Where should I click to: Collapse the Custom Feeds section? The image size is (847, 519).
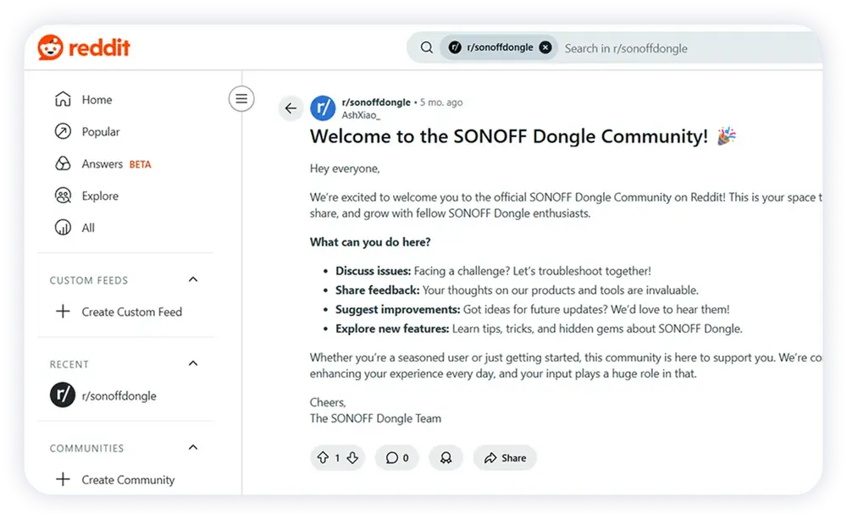click(193, 279)
